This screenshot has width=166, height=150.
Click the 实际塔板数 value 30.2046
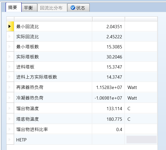(x=108, y=57)
